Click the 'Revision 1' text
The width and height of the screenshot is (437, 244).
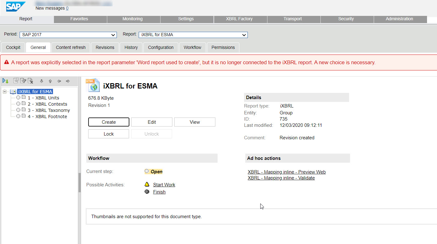(x=99, y=105)
